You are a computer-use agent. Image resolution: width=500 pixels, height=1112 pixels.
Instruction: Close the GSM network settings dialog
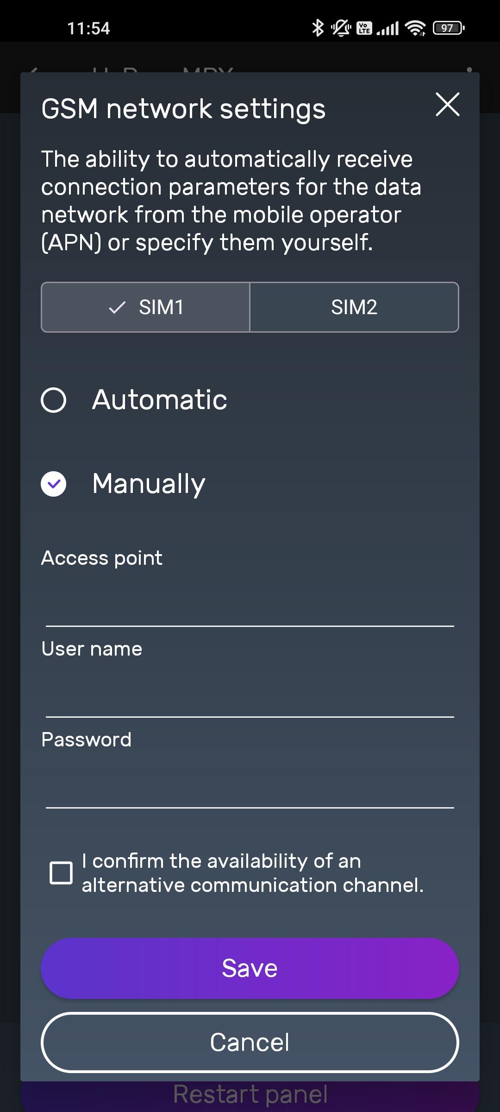click(x=447, y=105)
